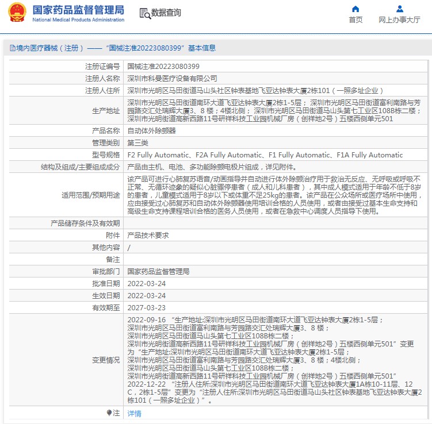Click the 生效日期 row label

click(106, 296)
